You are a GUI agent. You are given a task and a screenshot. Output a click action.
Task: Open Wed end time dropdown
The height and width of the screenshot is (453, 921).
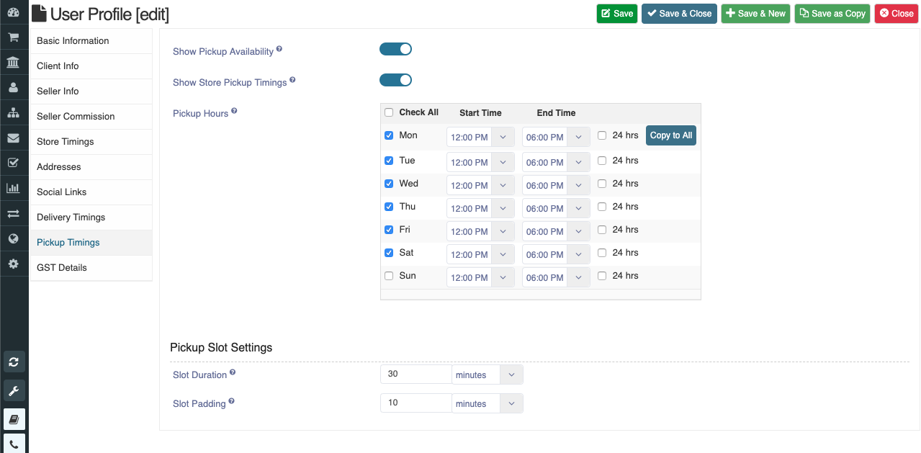click(x=556, y=185)
